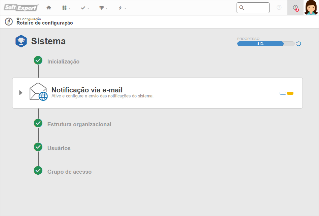Expand the Notificação via e-mail step

coord(21,93)
